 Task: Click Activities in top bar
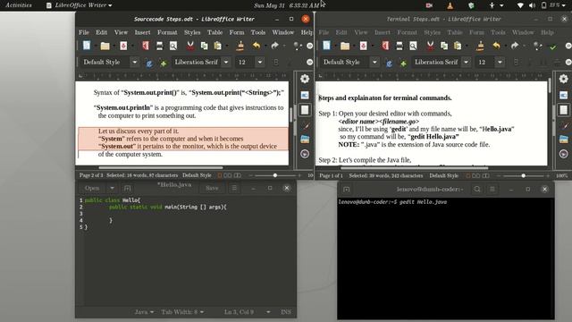click(x=19, y=5)
